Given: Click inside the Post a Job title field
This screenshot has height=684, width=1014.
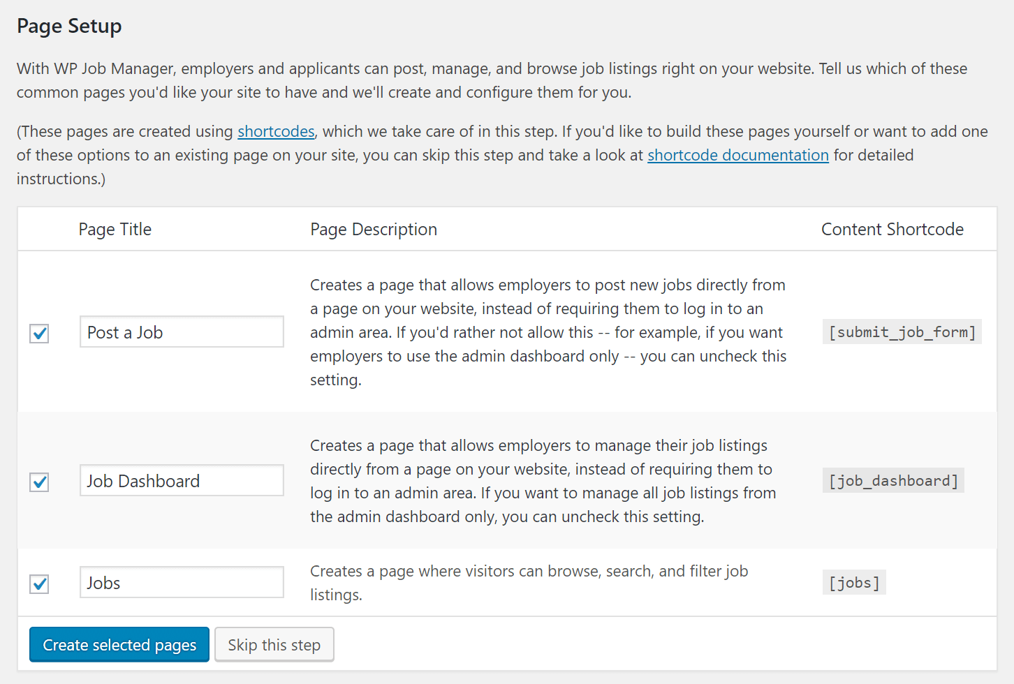Looking at the screenshot, I should [x=181, y=332].
